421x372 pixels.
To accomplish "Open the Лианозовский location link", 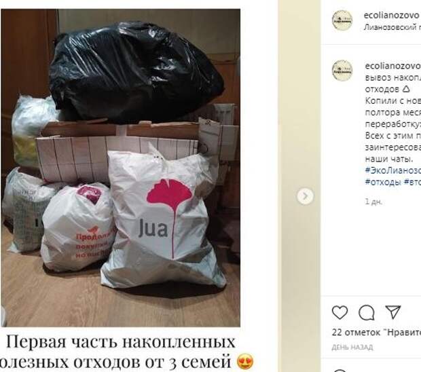I will tap(392, 27).
